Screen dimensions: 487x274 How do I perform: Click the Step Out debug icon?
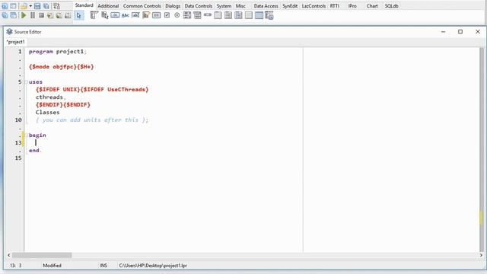tap(68, 15)
